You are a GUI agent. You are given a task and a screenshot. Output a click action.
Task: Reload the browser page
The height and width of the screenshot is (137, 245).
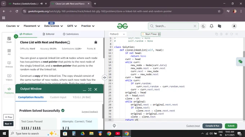pos(17,11)
